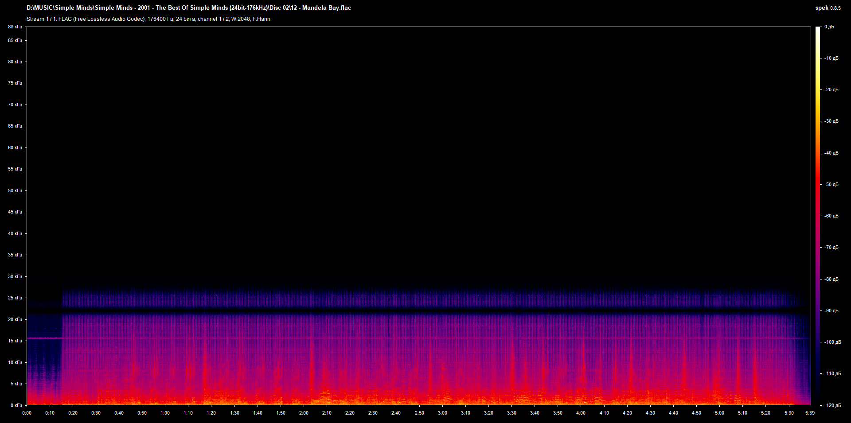Click the 70 кГц frequency label
Viewport: 851px width, 423px height.
(x=15, y=105)
